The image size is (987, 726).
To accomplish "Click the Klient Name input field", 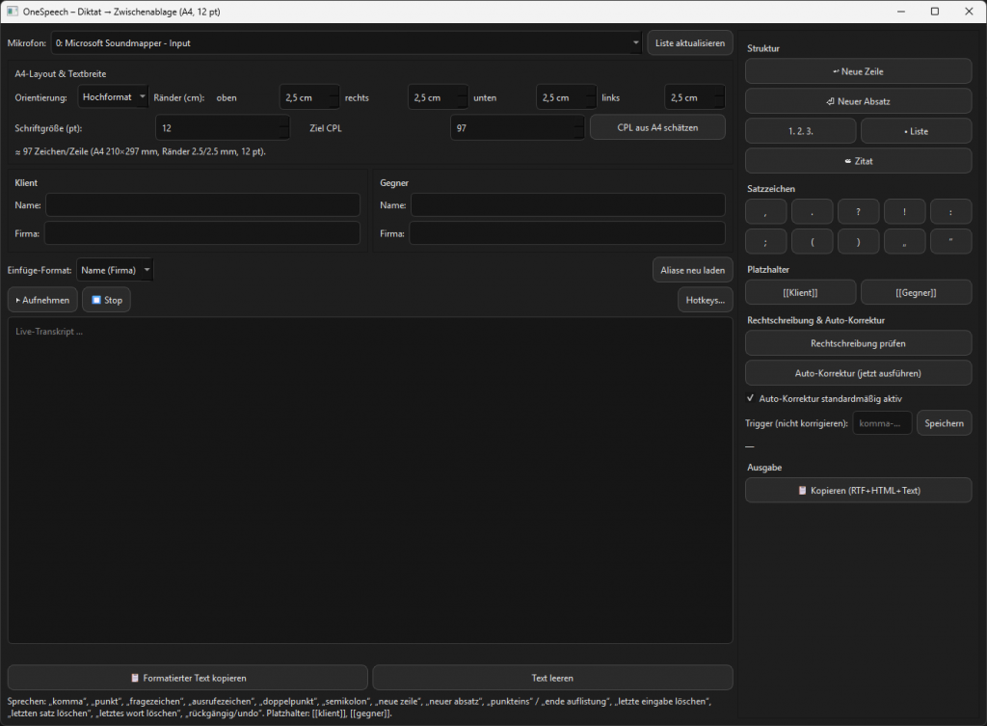I will coord(202,204).
